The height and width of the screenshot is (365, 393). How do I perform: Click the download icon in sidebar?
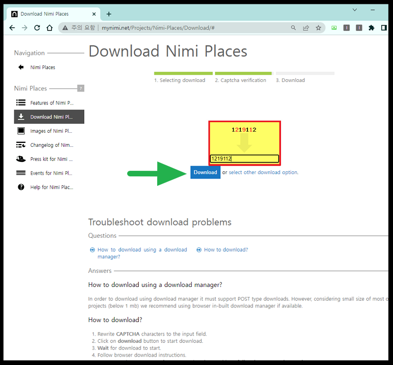click(21, 117)
